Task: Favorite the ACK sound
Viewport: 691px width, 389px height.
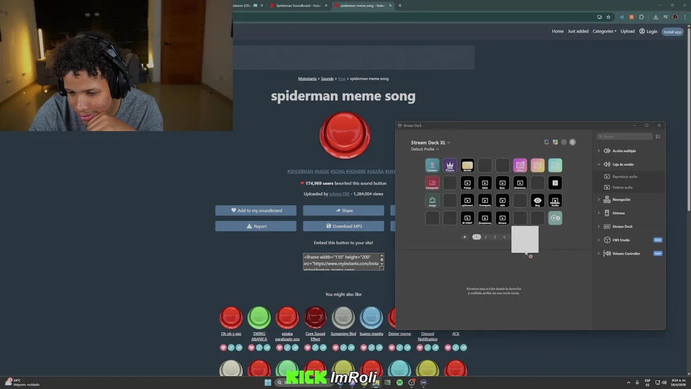Action: pos(448,347)
